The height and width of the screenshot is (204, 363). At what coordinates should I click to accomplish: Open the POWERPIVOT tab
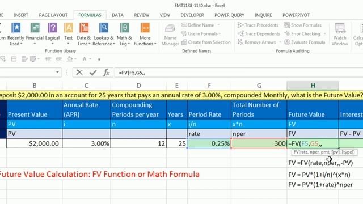296,15
